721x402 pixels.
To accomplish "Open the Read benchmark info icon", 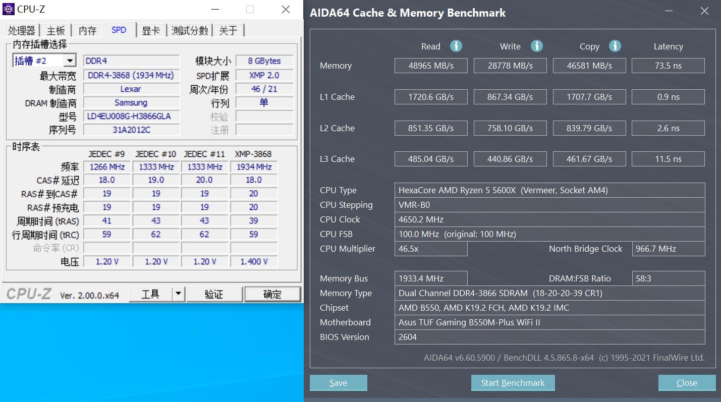I will [x=456, y=46].
